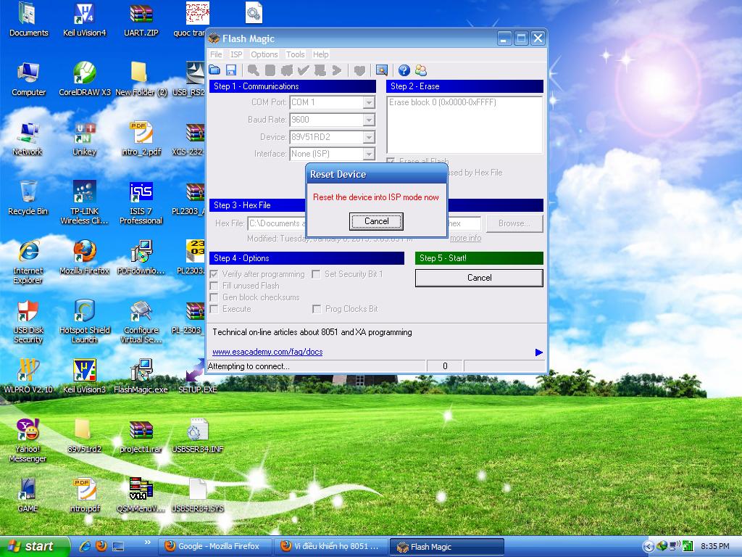The image size is (742, 557).
Task: Open Keil uVision4 desktop shortcut
Action: [x=84, y=19]
